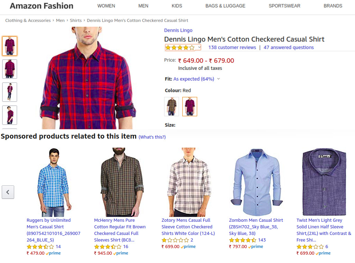
Task: Select the brown checkered colour swatch
Action: 172,106
